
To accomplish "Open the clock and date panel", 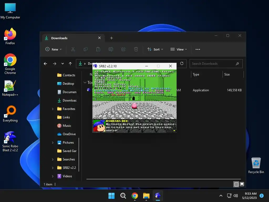I will (x=249, y=196).
